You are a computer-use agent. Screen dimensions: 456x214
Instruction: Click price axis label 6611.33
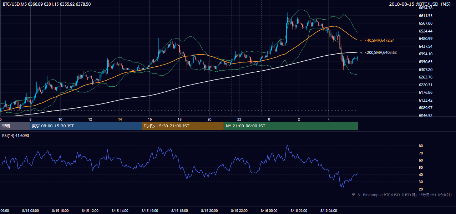(426, 16)
